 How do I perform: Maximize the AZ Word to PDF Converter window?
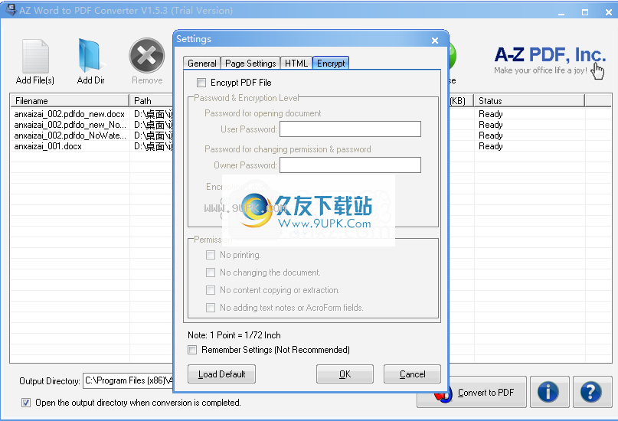(x=585, y=12)
